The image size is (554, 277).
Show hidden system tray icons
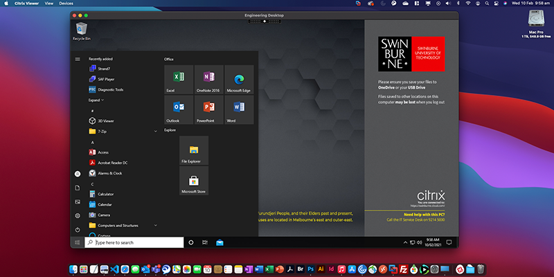point(405,242)
